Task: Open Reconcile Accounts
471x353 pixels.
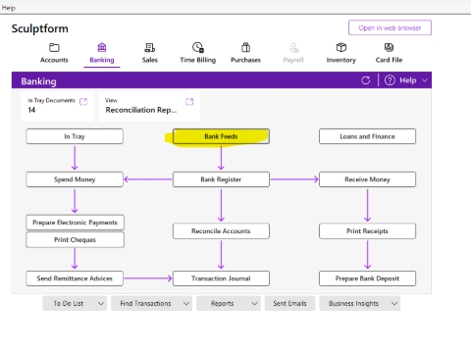Action: click(221, 231)
